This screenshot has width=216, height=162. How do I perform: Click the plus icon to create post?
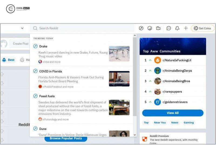(x=186, y=28)
